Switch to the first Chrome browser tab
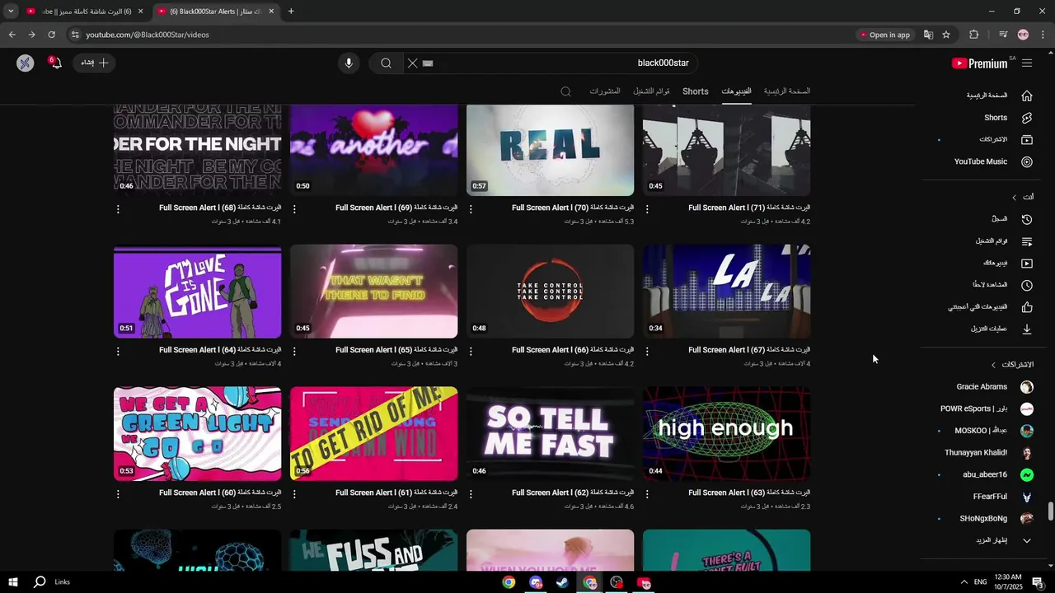 [x=84, y=12]
